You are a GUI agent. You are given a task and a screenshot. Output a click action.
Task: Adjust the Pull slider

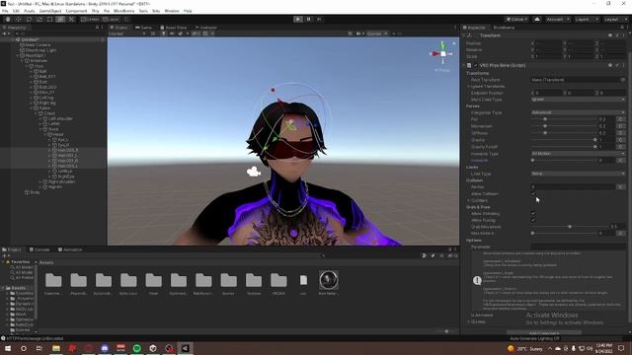(x=564, y=119)
